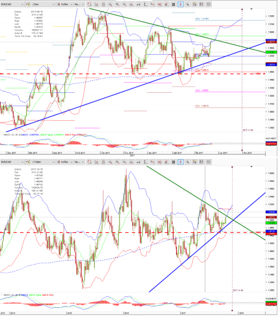The image size is (278, 318).
Task: Click the refresh icon in top chart toolbar
Action: [x=90, y=4]
